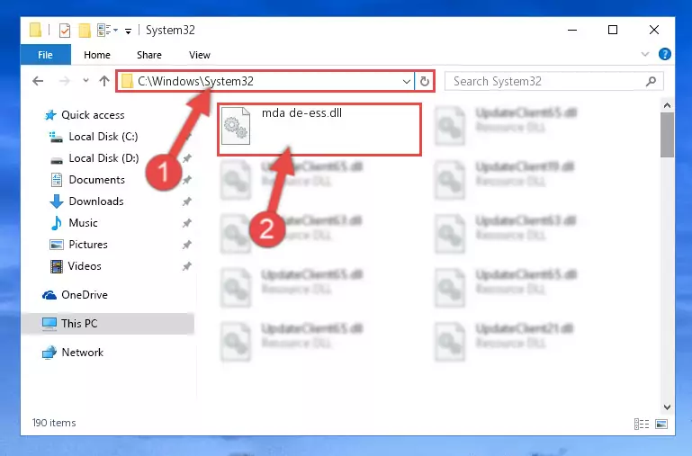The image size is (692, 456).
Task: Click the New folder quick access icon
Action: pos(85,31)
